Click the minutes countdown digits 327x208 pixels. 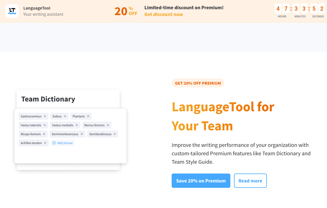(x=300, y=9)
